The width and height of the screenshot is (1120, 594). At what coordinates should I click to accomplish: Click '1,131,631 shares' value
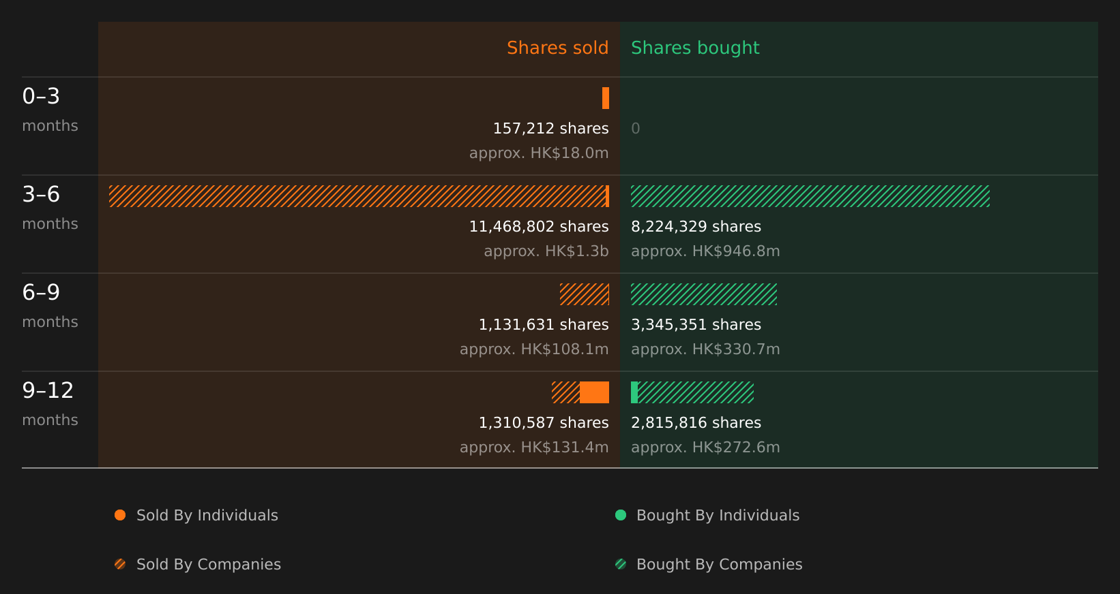point(544,324)
